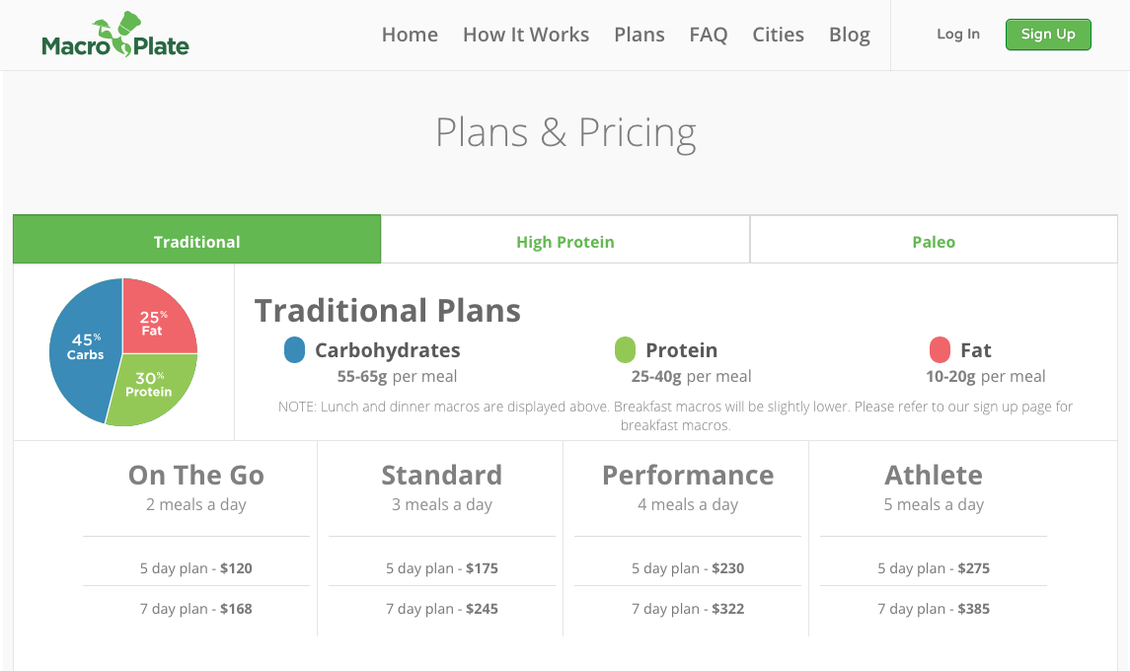The width and height of the screenshot is (1130, 671).
Task: Open the FAQ page
Action: (x=709, y=35)
